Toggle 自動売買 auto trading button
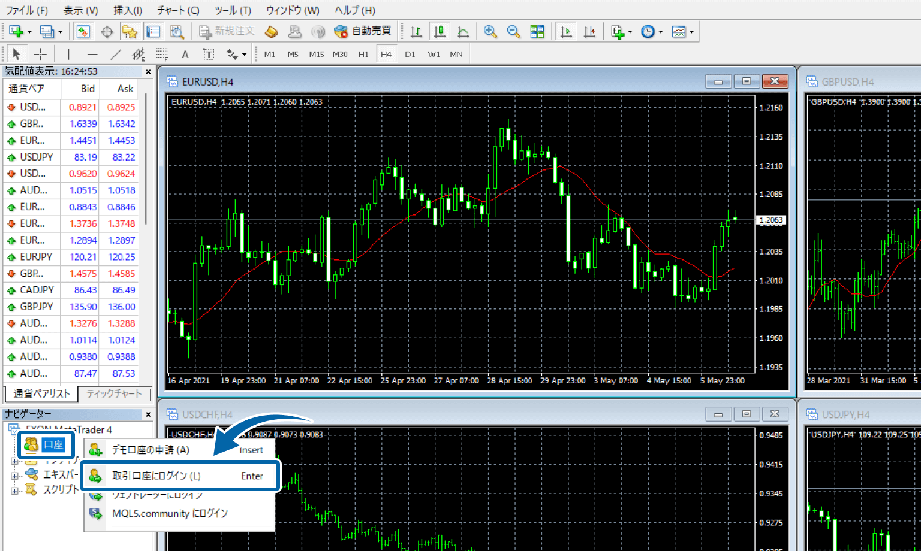Viewport: 921px width, 551px height. [363, 31]
